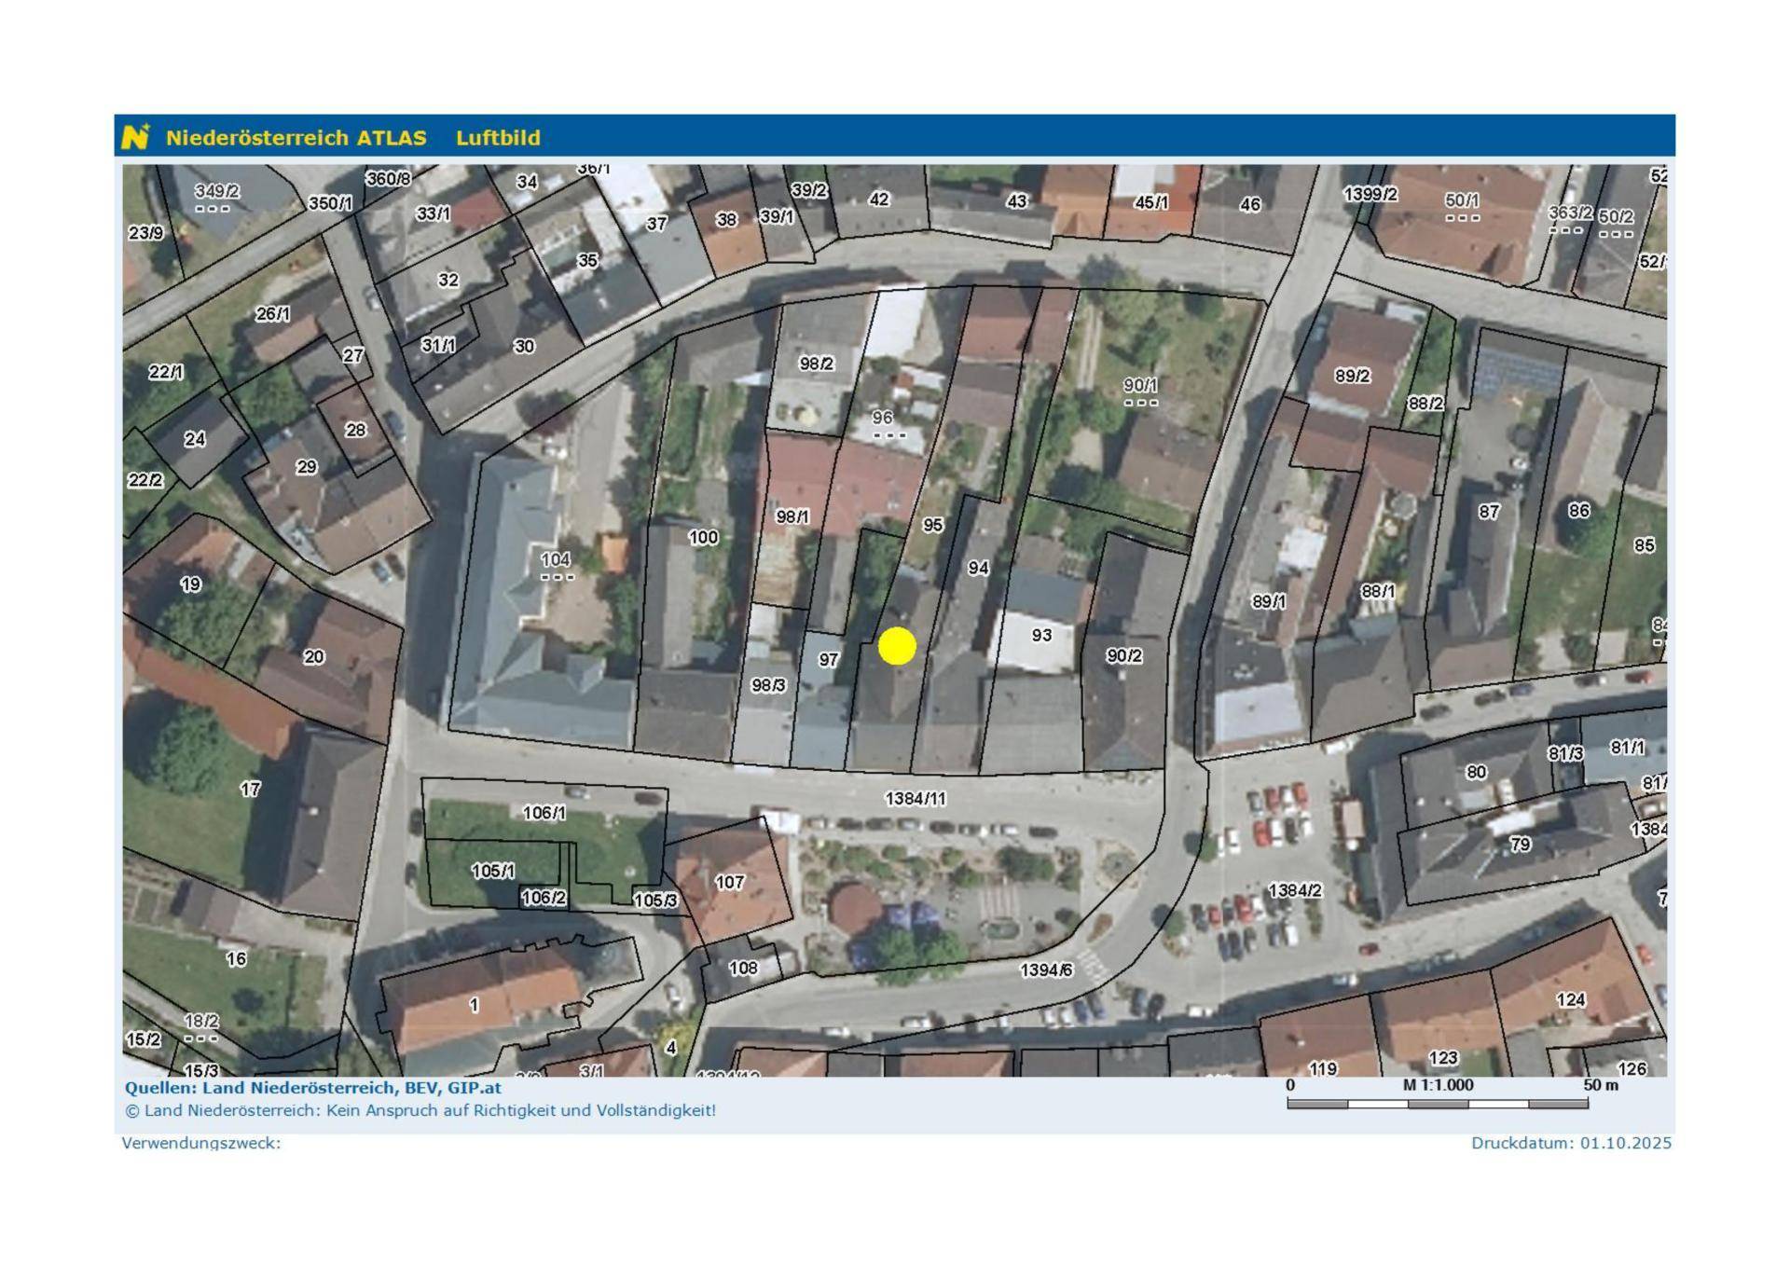Click the scale bar graphic
The width and height of the screenshot is (1790, 1265).
click(x=1437, y=1105)
